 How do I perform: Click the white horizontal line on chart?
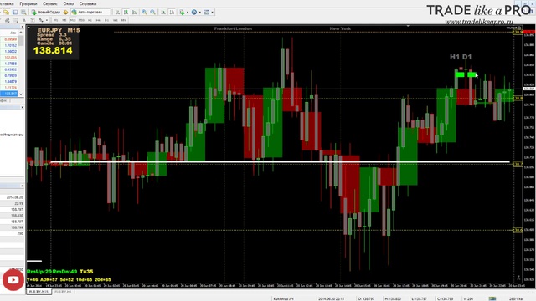(x=280, y=162)
